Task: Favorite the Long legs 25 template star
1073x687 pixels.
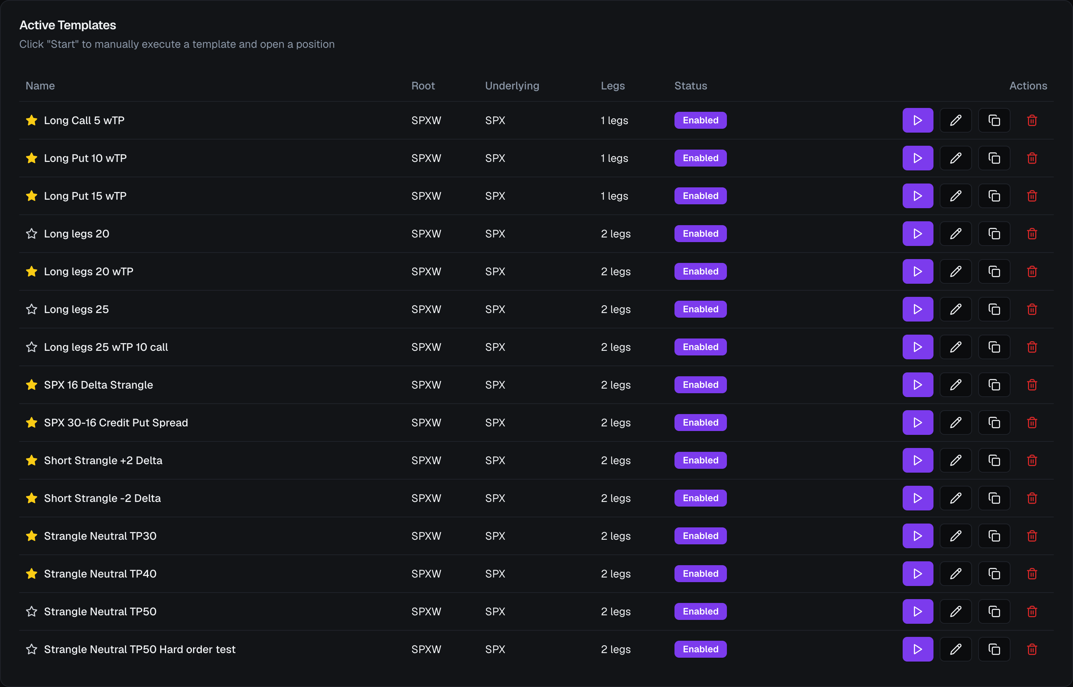Action: pos(31,309)
